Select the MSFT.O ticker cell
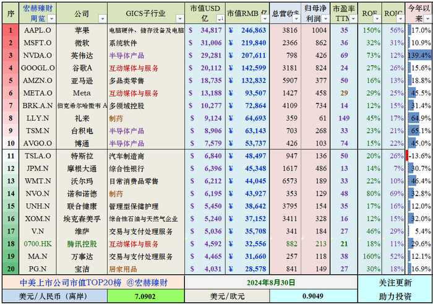433x304 pixels. click(x=38, y=43)
